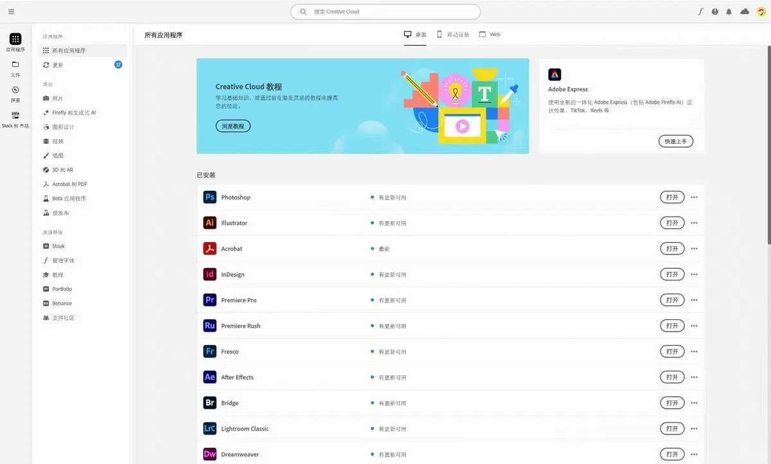Open your account profile avatar
The width and height of the screenshot is (771, 464).
tap(760, 11)
